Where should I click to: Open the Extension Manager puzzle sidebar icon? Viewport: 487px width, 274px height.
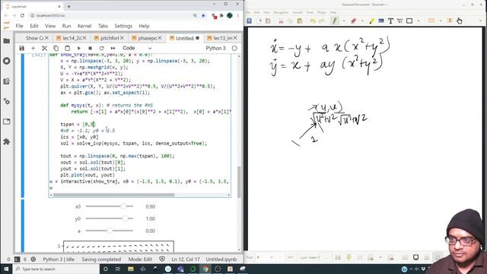coord(7,142)
